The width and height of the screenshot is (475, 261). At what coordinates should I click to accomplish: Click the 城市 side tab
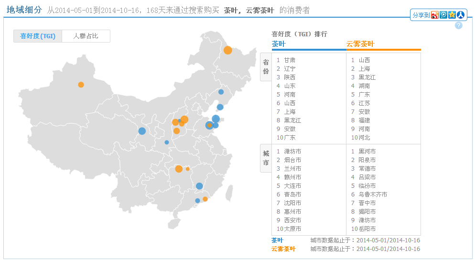tap(266, 158)
